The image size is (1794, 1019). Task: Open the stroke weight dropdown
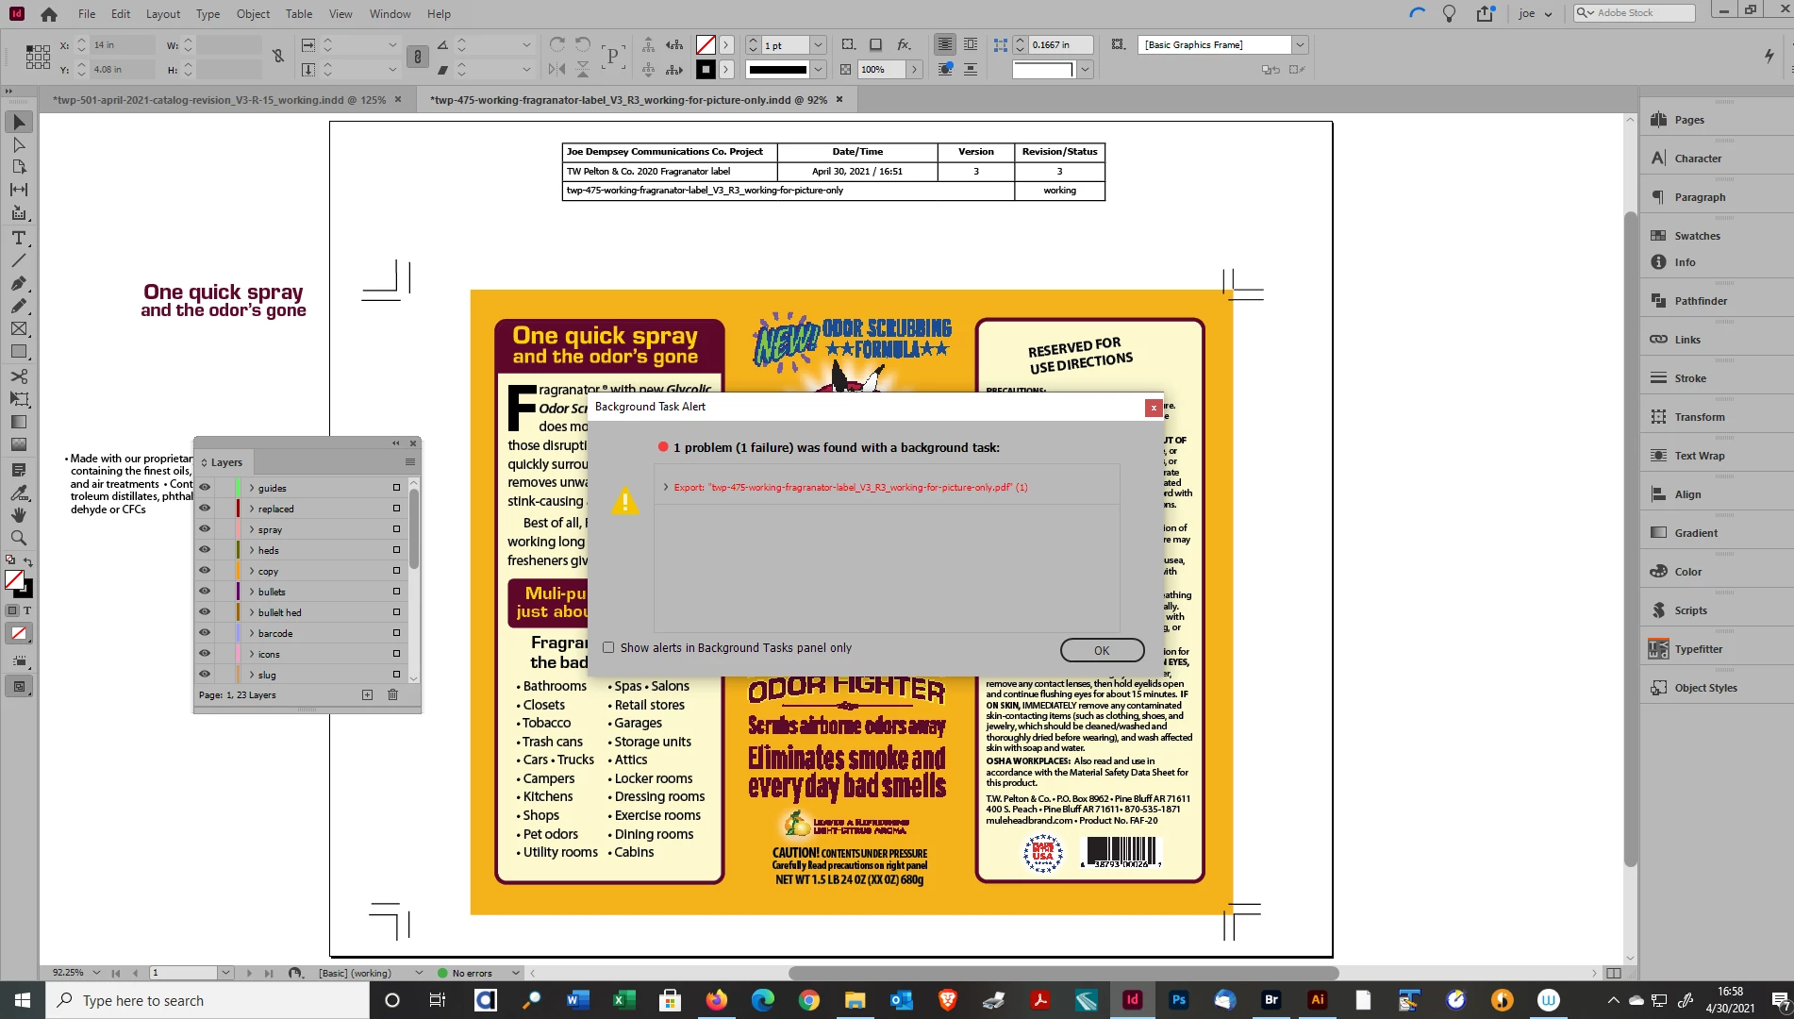(818, 45)
